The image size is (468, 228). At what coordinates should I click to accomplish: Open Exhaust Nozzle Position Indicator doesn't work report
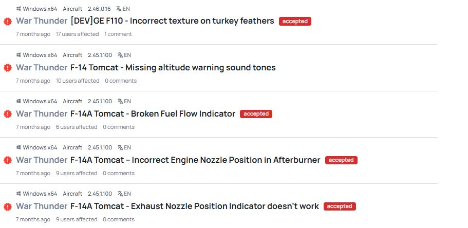(194, 206)
